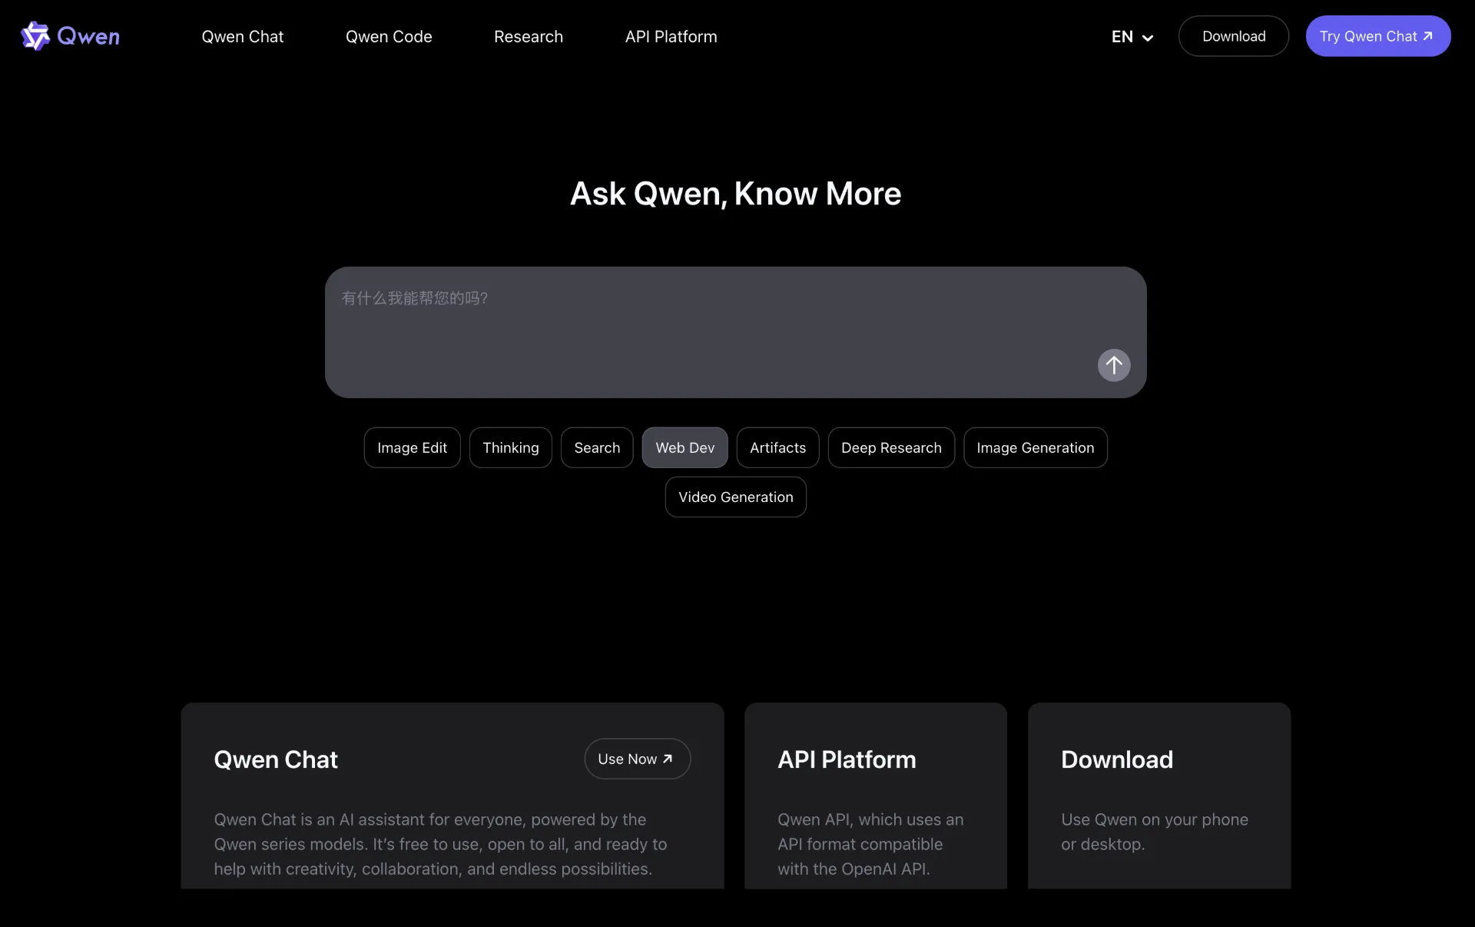Activate the Deep Research mode
This screenshot has height=927, width=1475.
(x=891, y=447)
